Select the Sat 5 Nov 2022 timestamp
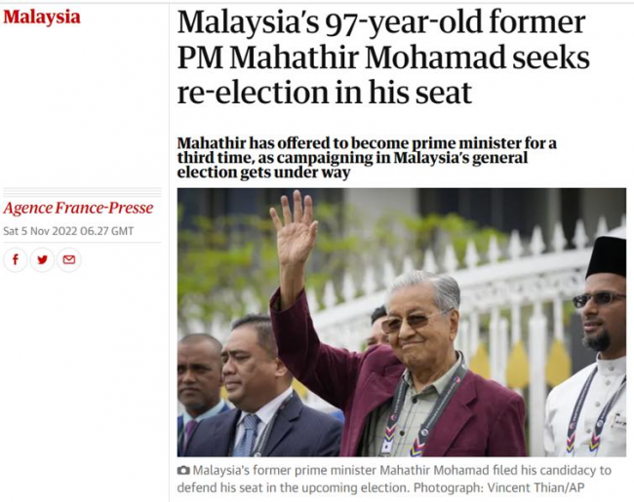 pyautogui.click(x=68, y=231)
